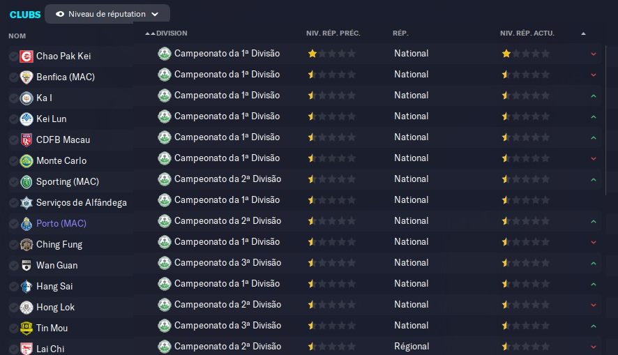
Task: Click the Lai Chi club badge
Action: [27, 349]
